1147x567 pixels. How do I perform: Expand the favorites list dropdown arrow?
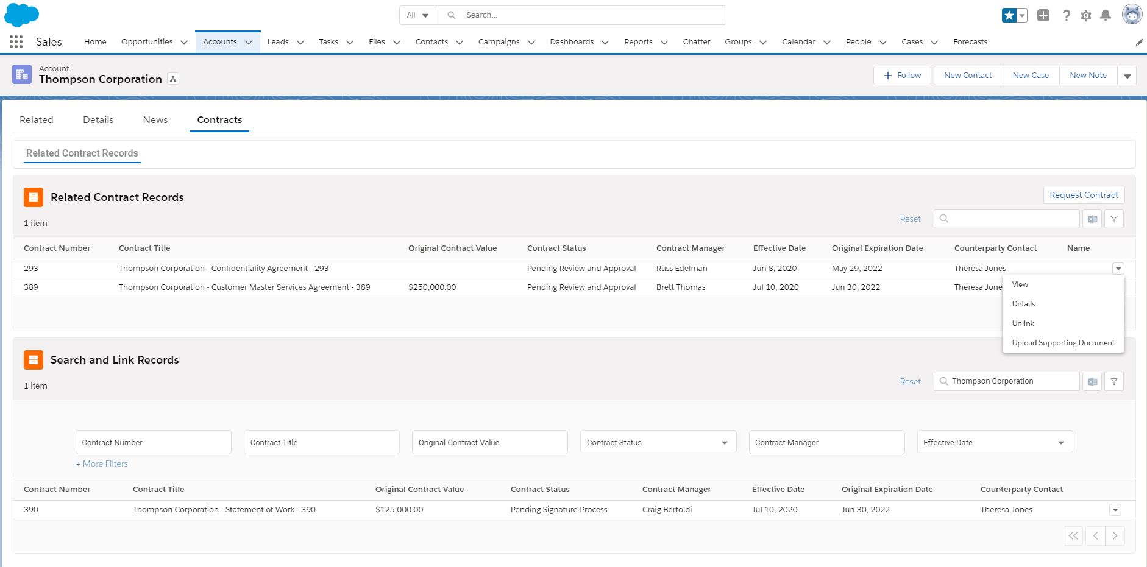point(1023,15)
